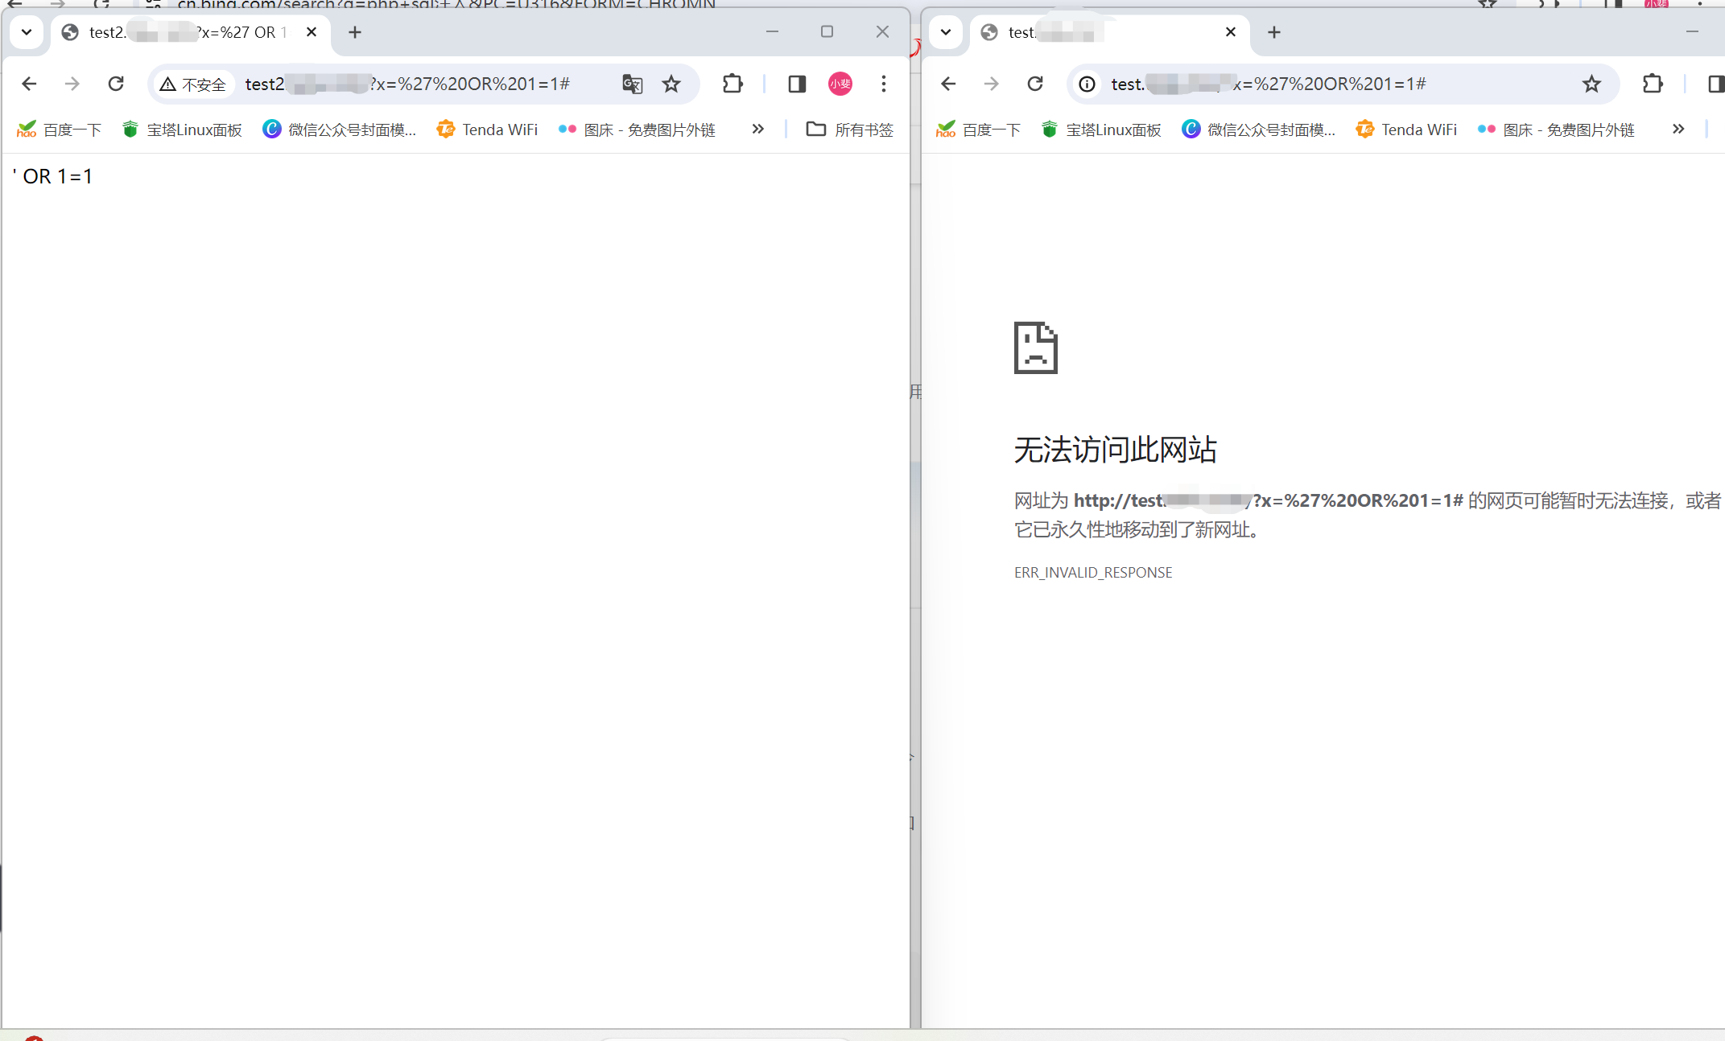Close the test tab in right window
This screenshot has width=1725, height=1041.
1231,32
